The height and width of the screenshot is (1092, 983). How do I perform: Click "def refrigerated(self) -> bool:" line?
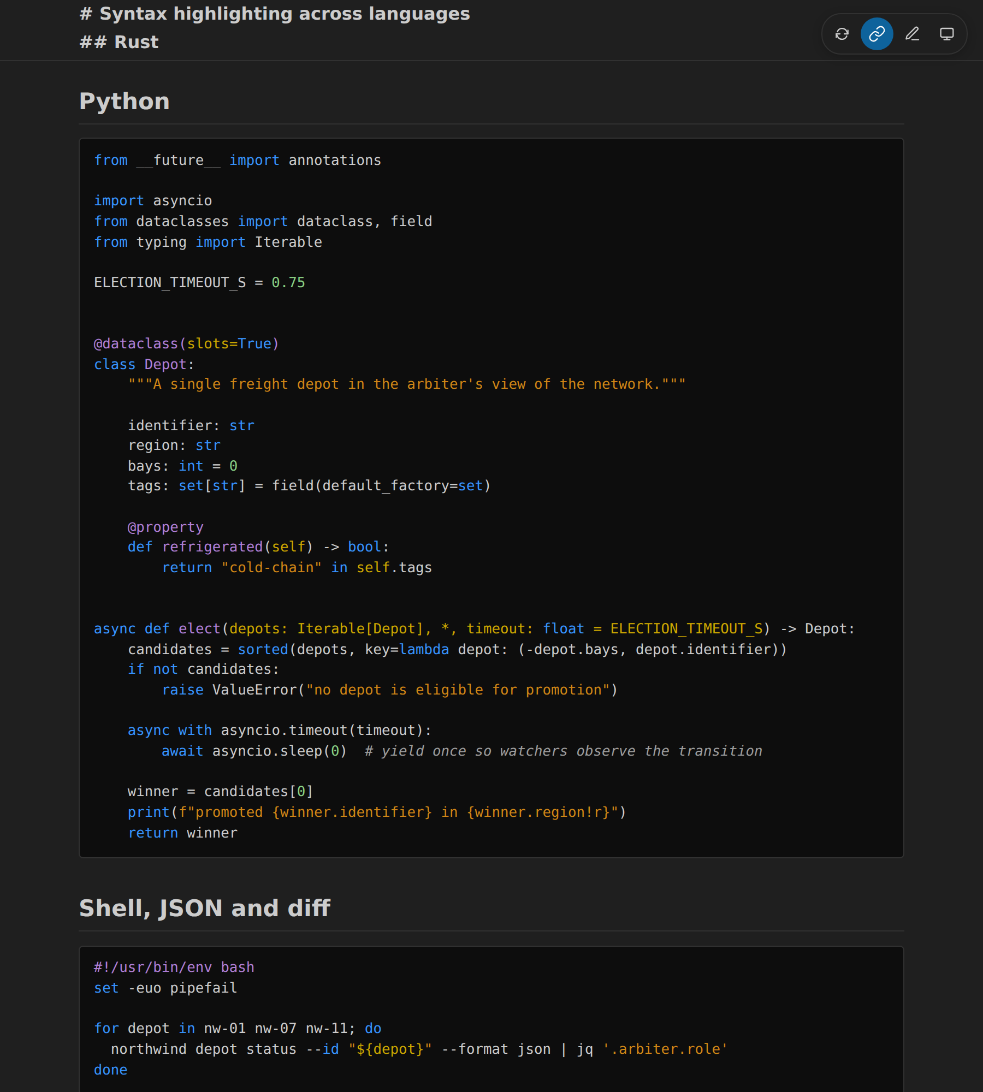[x=258, y=547]
